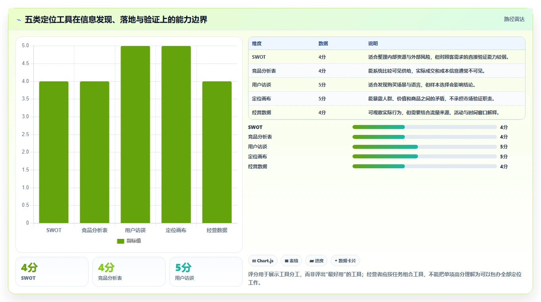Click description starting 能系统比较可见供给
Screen dimensions: 541x302
pos(427,71)
